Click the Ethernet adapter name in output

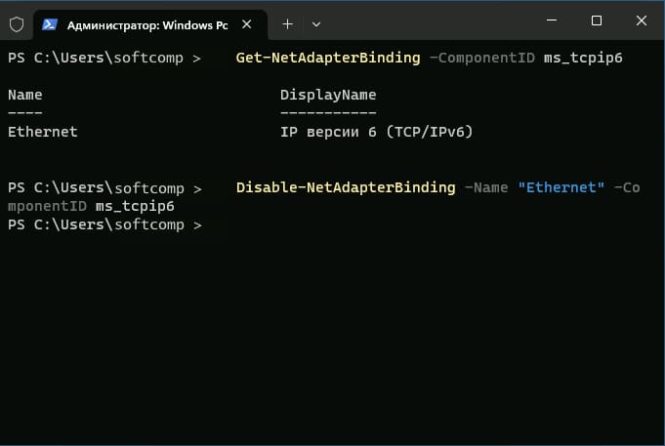[x=42, y=132]
